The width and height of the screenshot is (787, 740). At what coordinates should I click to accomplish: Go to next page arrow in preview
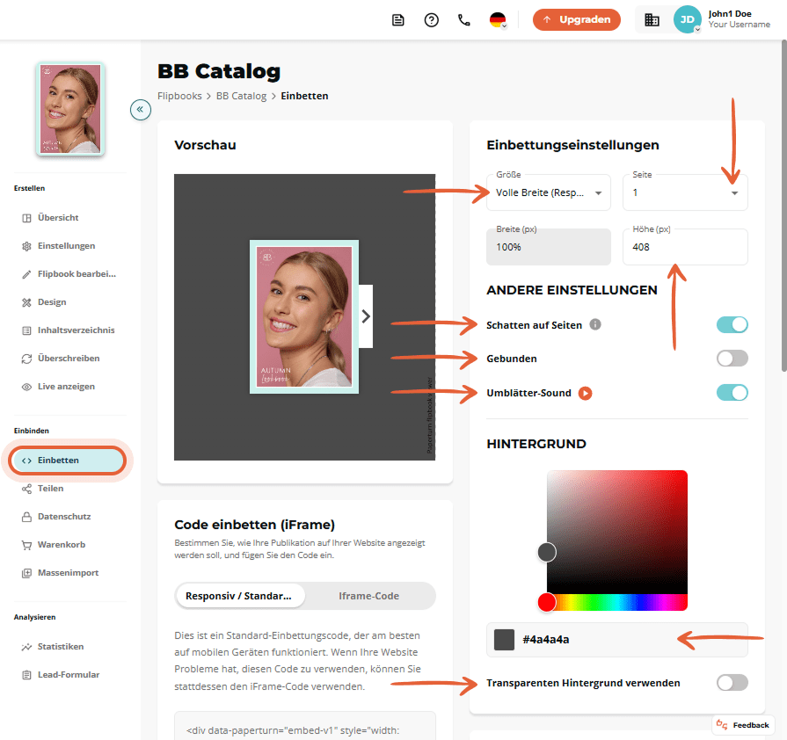pyautogui.click(x=366, y=316)
